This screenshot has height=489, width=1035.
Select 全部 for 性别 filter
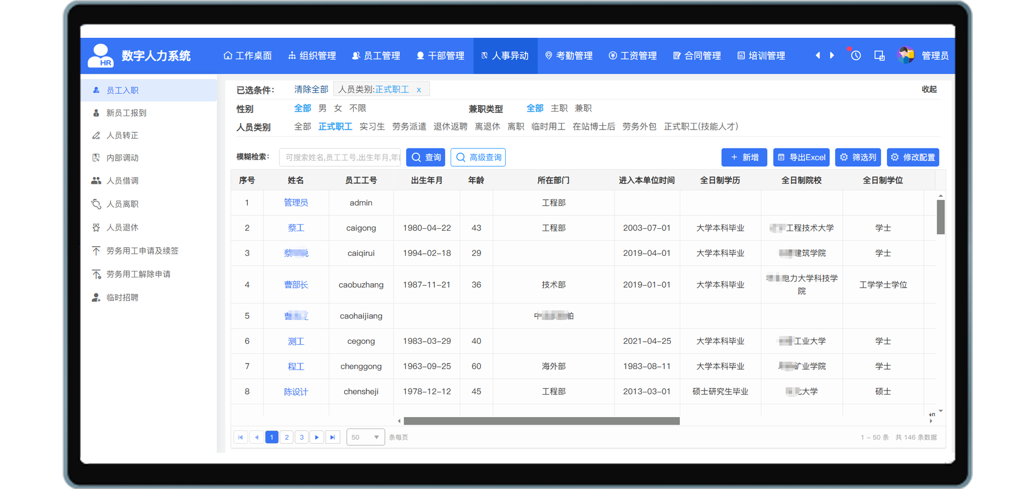click(302, 108)
